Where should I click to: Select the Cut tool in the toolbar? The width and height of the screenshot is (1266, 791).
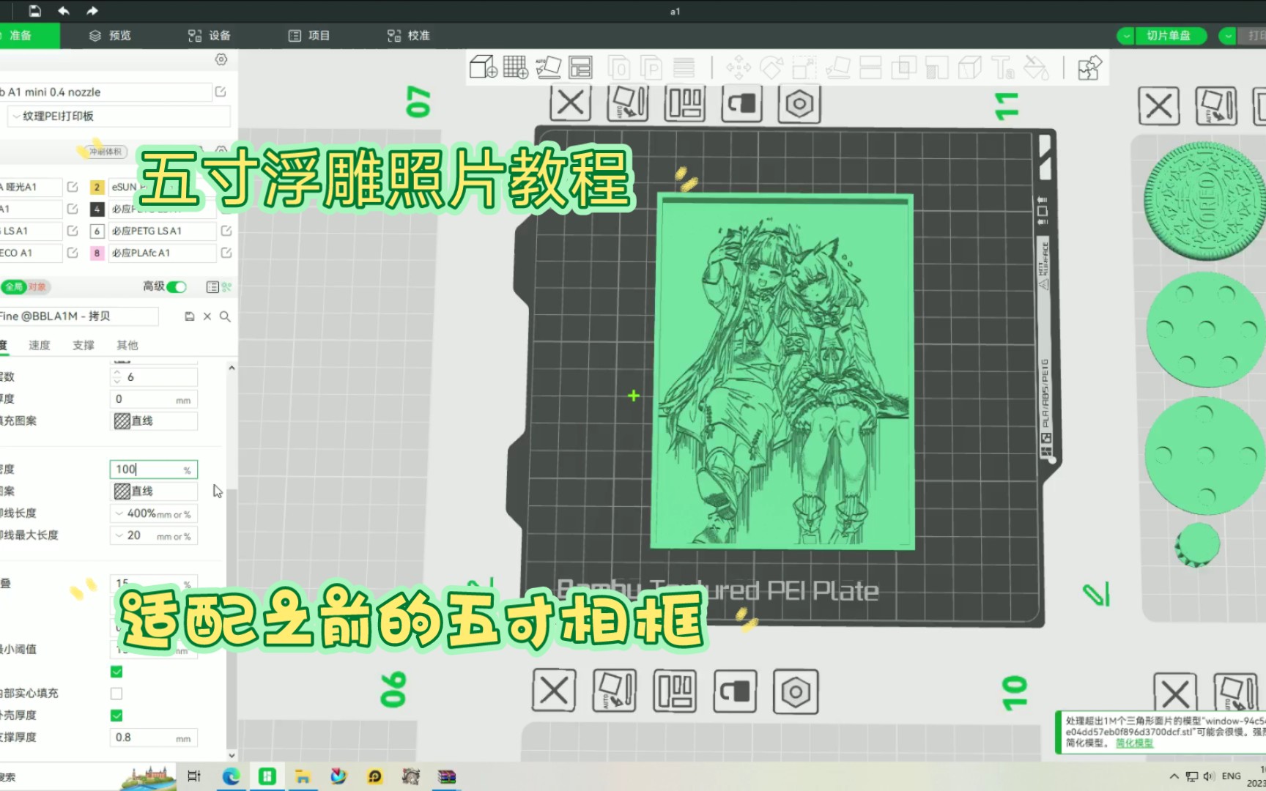click(870, 67)
